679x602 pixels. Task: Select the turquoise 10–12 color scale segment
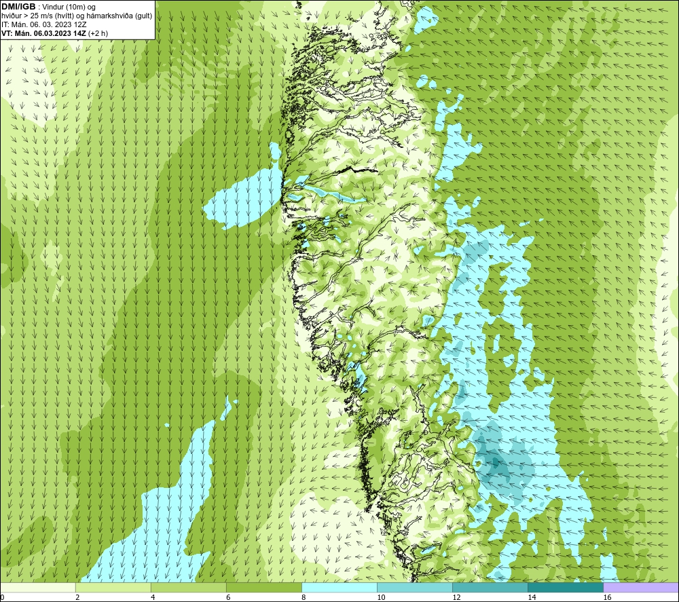tap(414, 587)
